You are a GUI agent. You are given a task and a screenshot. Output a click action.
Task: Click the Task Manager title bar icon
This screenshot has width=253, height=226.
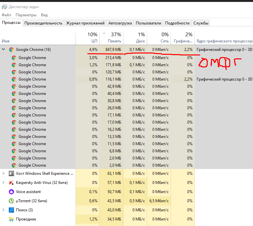click(4, 7)
